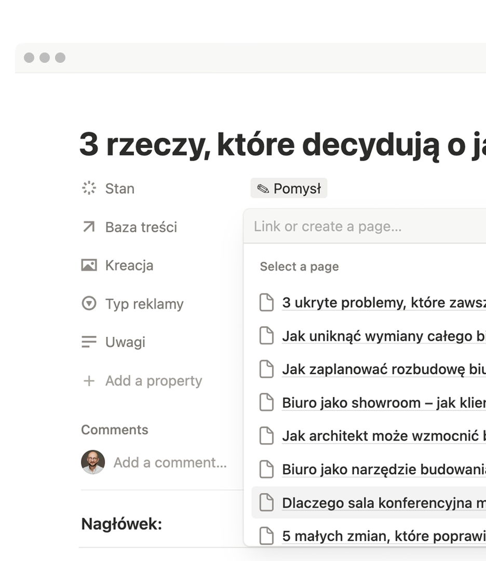Click the 'Add a comment' input field
This screenshot has height=561, width=486.
[170, 462]
